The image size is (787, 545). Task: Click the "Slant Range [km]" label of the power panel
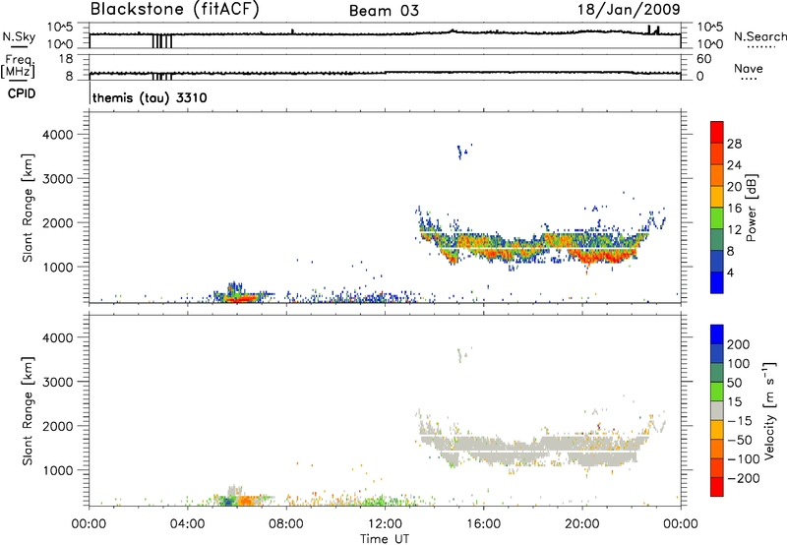pyautogui.click(x=28, y=208)
